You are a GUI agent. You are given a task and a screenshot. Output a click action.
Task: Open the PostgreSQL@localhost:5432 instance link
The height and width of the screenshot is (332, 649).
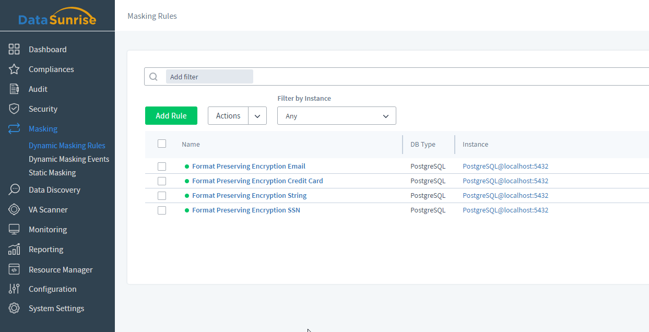505,166
